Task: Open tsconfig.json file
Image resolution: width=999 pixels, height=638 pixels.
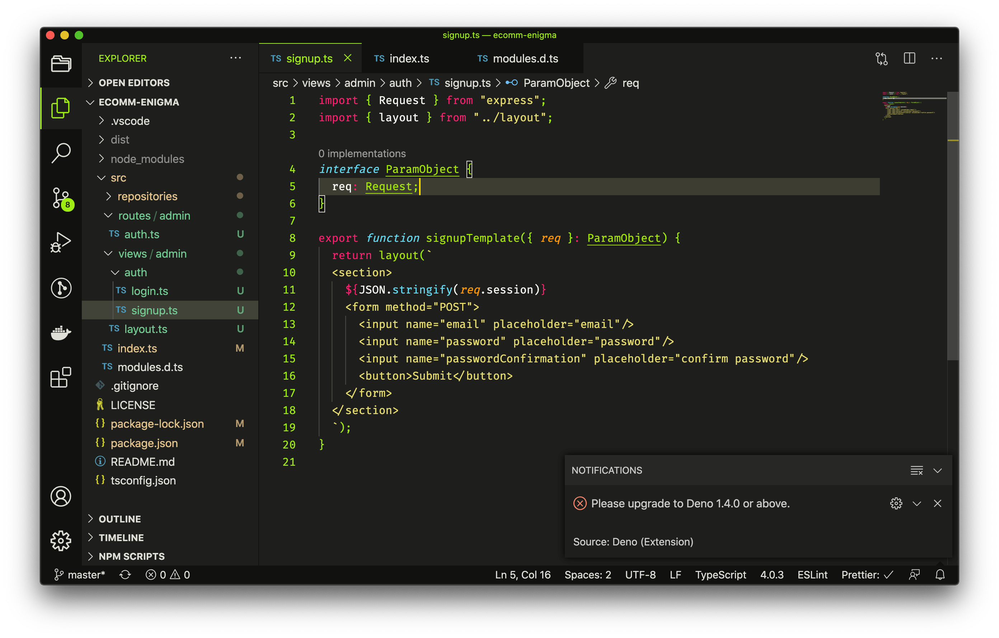Action: pyautogui.click(x=170, y=480)
